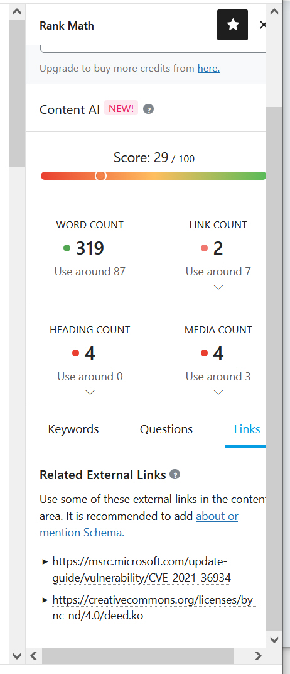Switch to the Questions tab

click(x=166, y=429)
